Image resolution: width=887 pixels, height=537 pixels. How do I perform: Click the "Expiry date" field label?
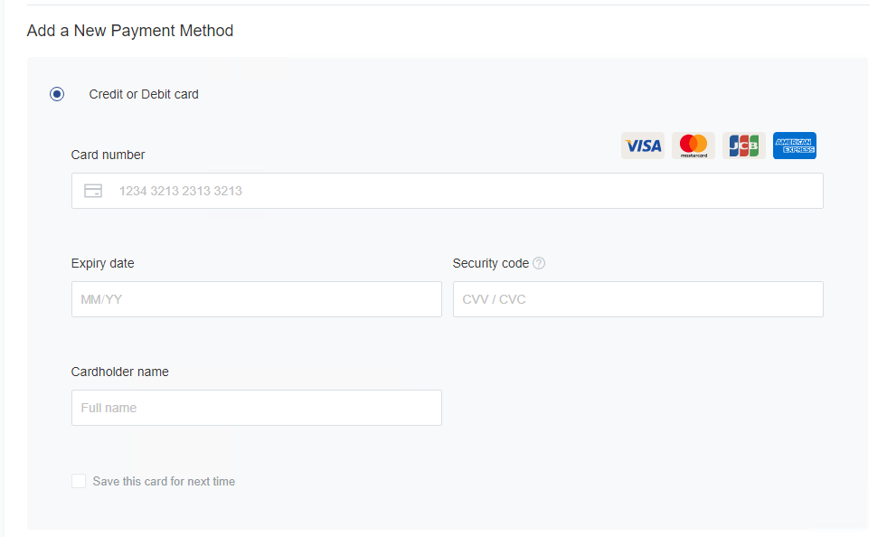(102, 263)
